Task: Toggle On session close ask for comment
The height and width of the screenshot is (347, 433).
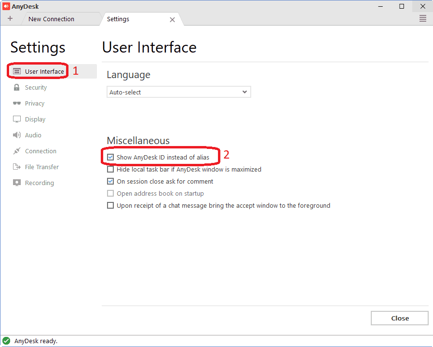Action: click(110, 181)
